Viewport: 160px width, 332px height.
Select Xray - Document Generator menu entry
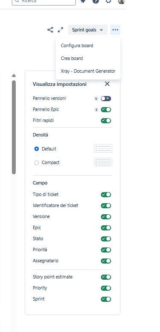point(88,71)
